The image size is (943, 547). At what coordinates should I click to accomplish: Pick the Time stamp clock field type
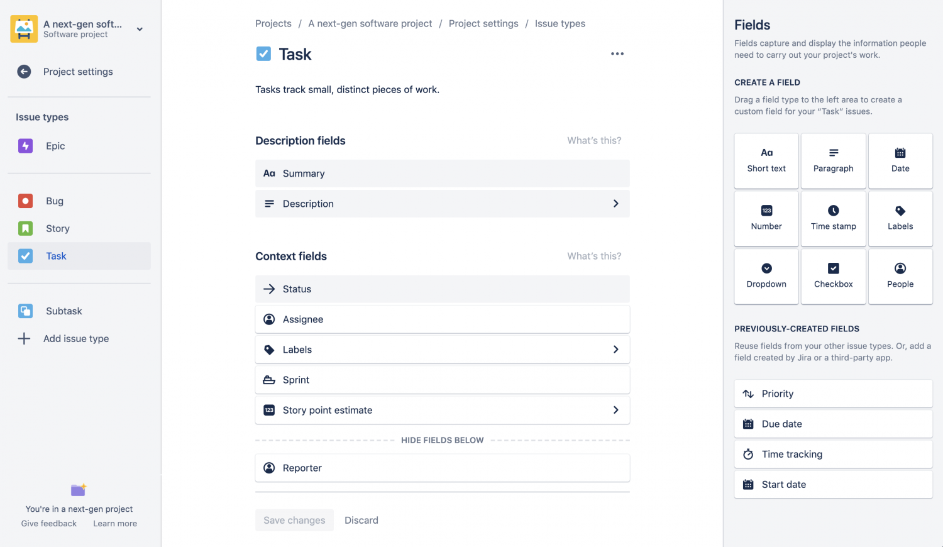tap(833, 218)
